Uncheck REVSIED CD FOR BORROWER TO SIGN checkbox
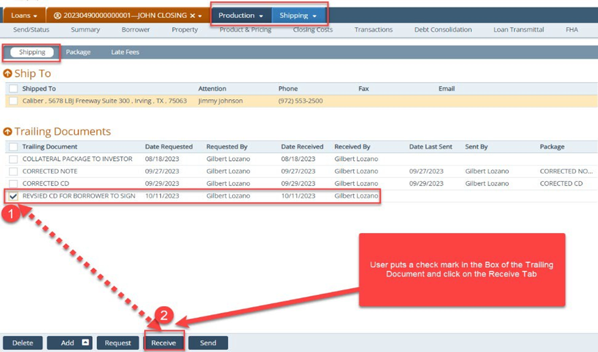The width and height of the screenshot is (598, 352). (13, 196)
